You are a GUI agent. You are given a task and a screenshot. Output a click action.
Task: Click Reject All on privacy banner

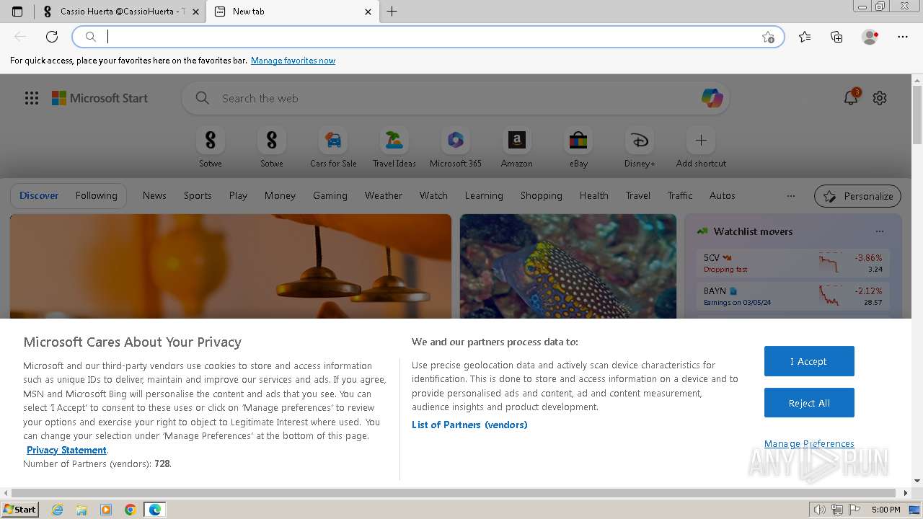click(x=809, y=403)
